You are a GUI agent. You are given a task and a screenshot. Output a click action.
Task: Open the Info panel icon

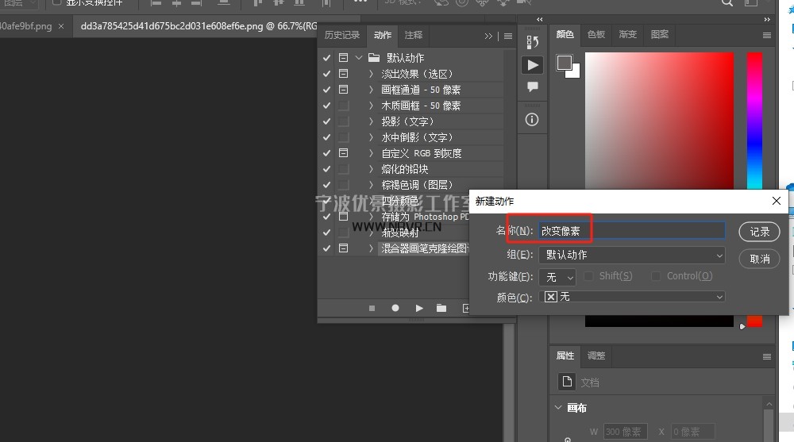532,120
